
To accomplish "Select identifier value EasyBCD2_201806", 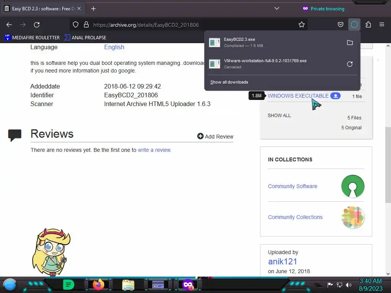I will point(131,95).
